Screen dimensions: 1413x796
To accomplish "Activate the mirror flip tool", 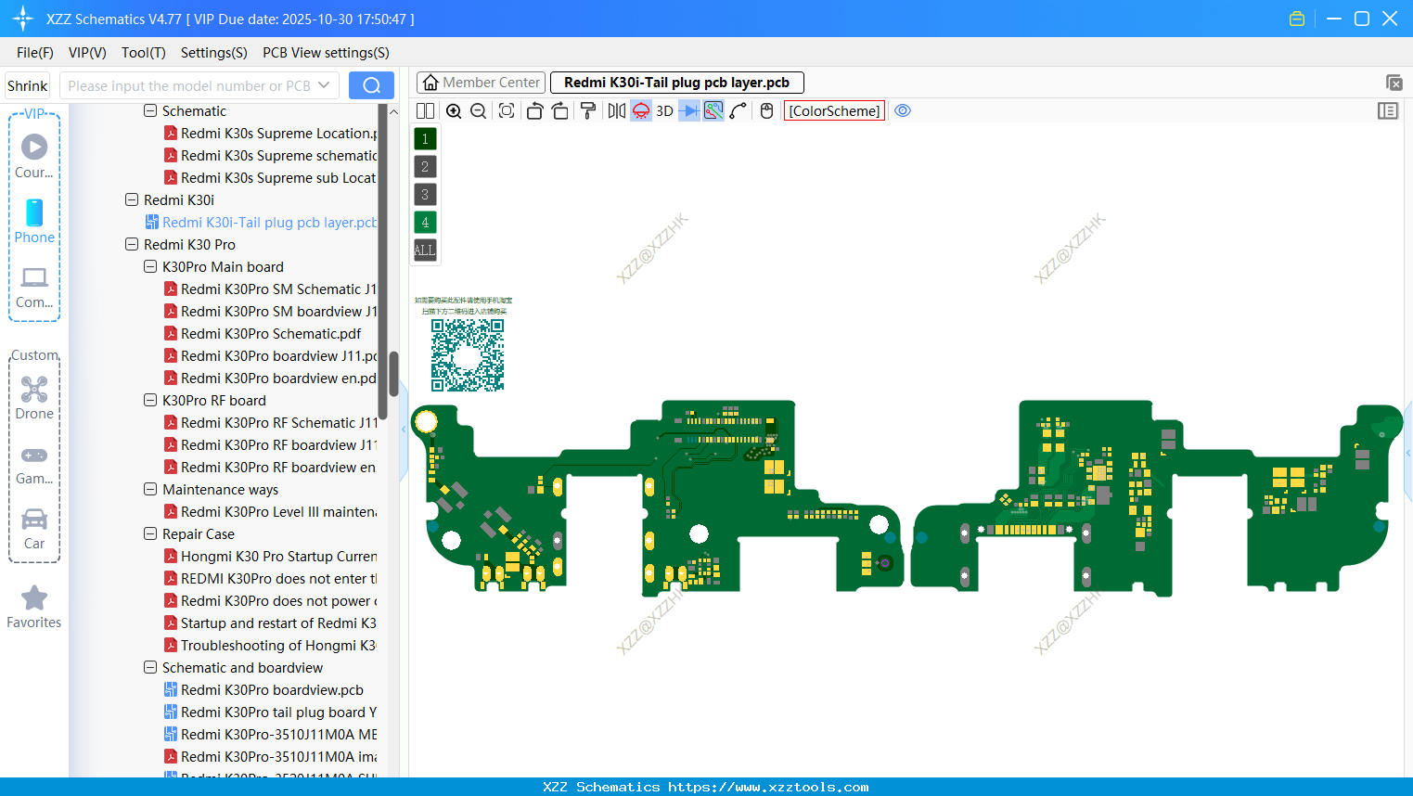I will click(614, 110).
